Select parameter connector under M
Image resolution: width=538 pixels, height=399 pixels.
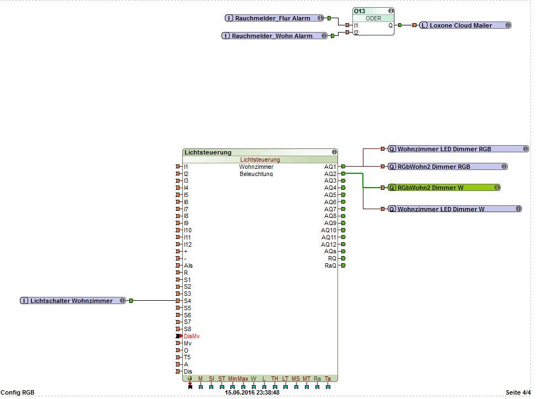point(201,387)
